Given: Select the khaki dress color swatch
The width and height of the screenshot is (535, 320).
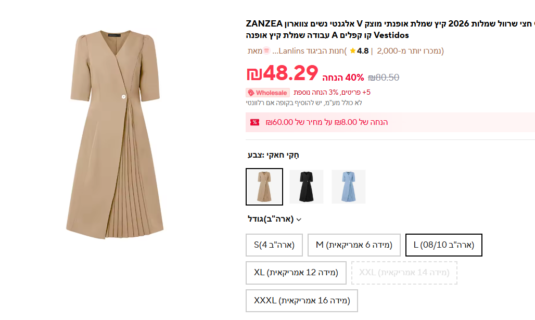Looking at the screenshot, I should 264,187.
